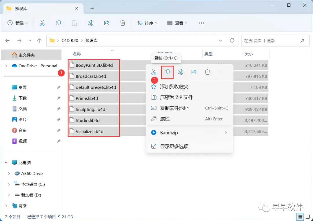Open 视频 in the sidebar
This screenshot has width=313, height=221.
(22, 141)
